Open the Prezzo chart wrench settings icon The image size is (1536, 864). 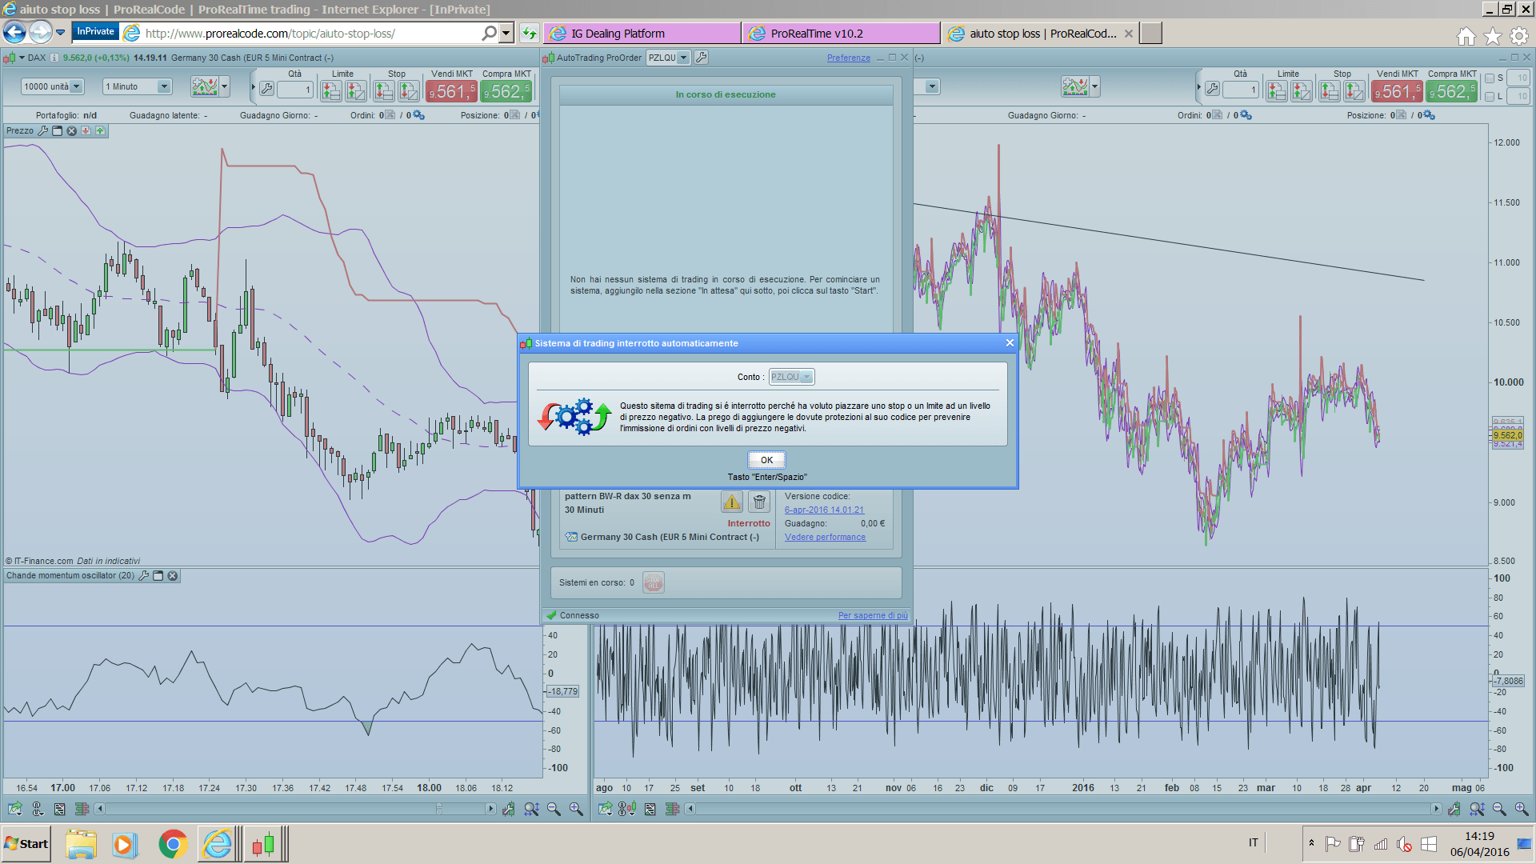(x=43, y=130)
